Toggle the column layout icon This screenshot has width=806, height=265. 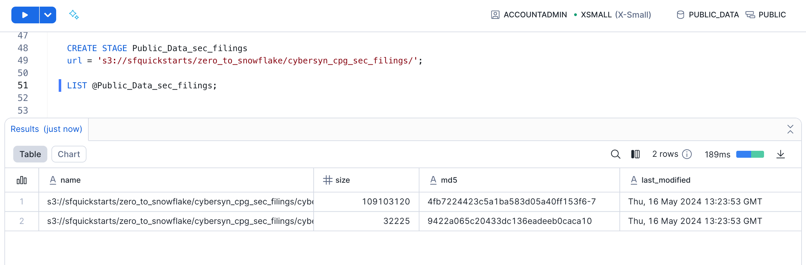coord(635,154)
